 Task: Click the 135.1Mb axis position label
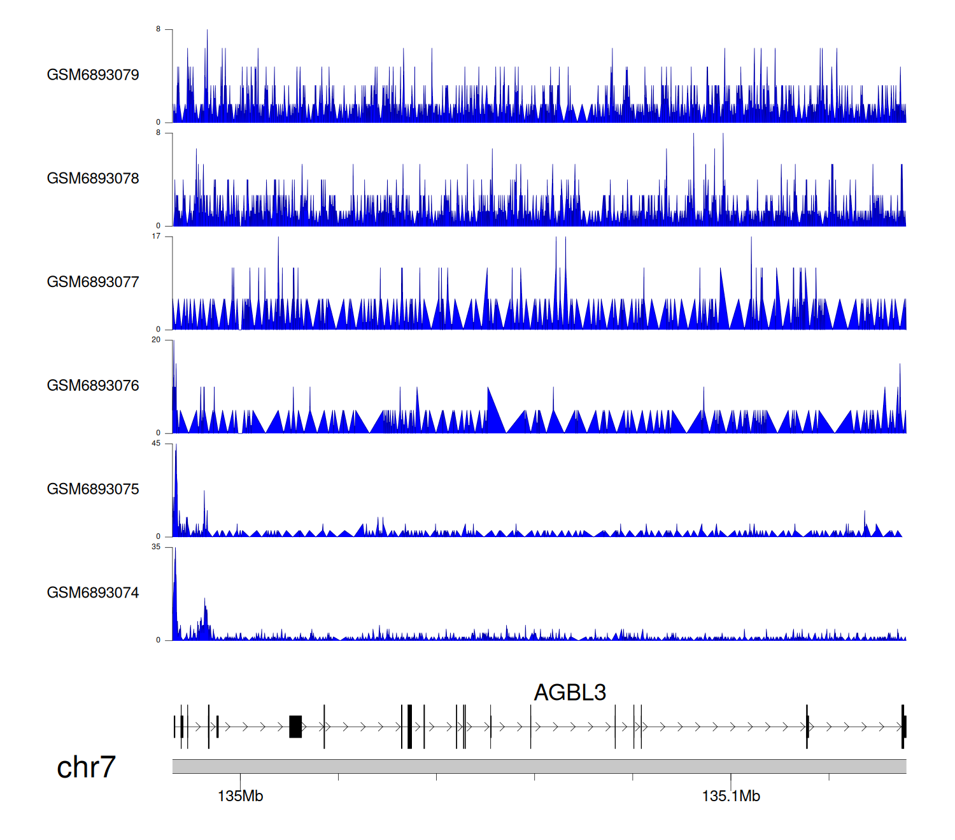(x=730, y=796)
